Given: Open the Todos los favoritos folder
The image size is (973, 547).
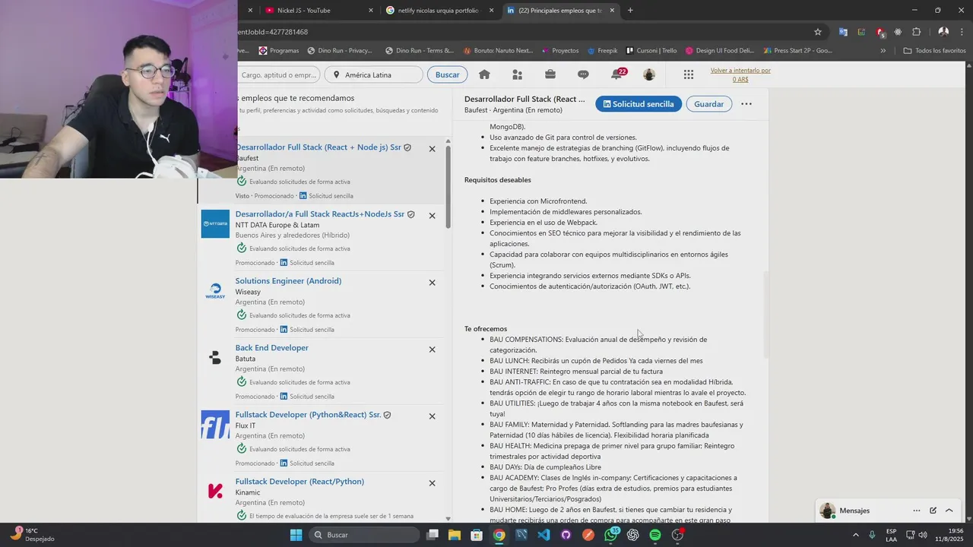Looking at the screenshot, I should [x=935, y=51].
